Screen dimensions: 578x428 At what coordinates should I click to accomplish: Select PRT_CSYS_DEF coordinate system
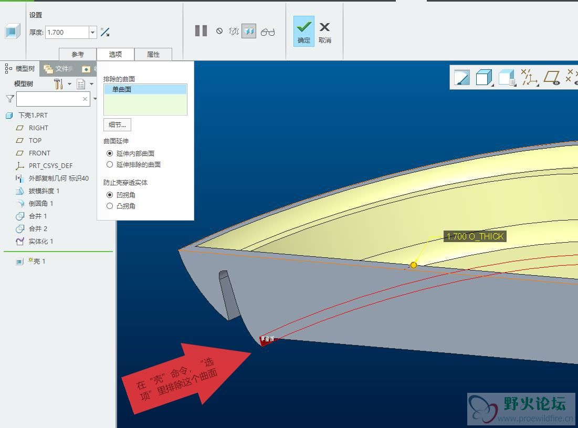(x=50, y=166)
